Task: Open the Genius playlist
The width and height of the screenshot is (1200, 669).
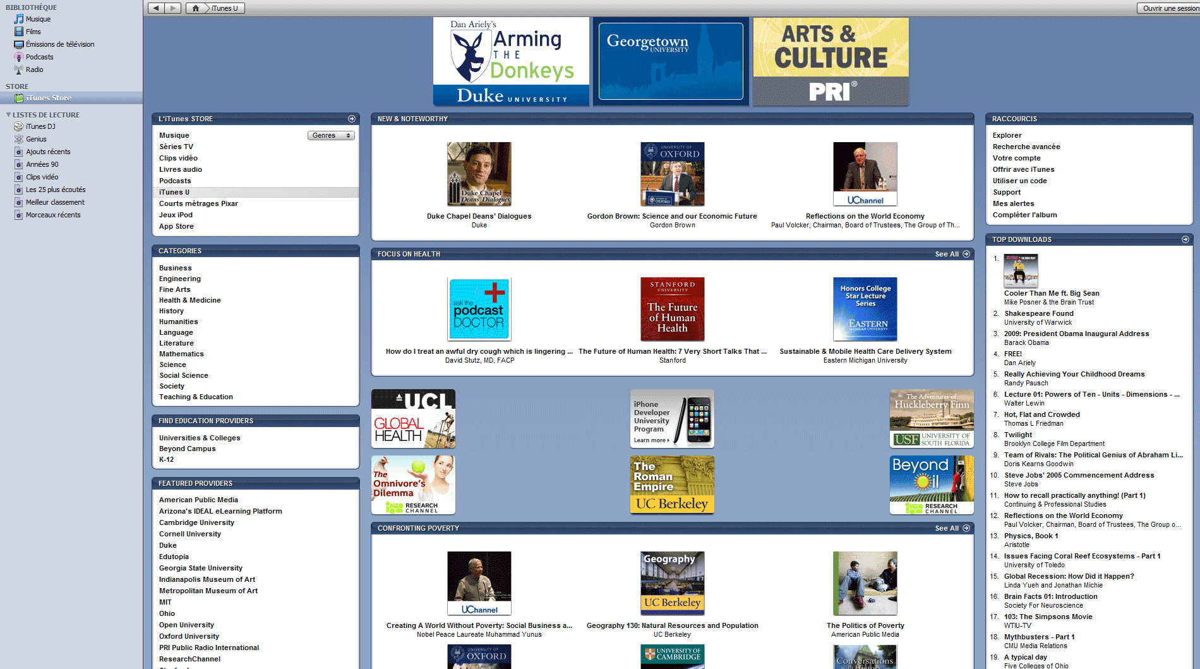Action: pyautogui.click(x=36, y=139)
